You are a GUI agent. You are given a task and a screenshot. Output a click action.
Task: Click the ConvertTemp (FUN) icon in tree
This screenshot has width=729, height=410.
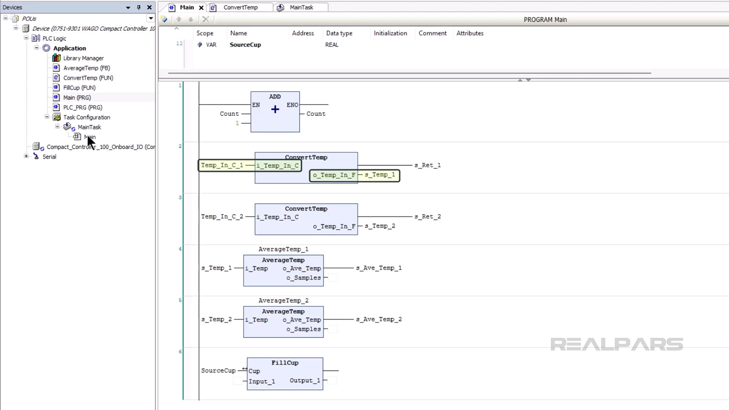point(56,77)
